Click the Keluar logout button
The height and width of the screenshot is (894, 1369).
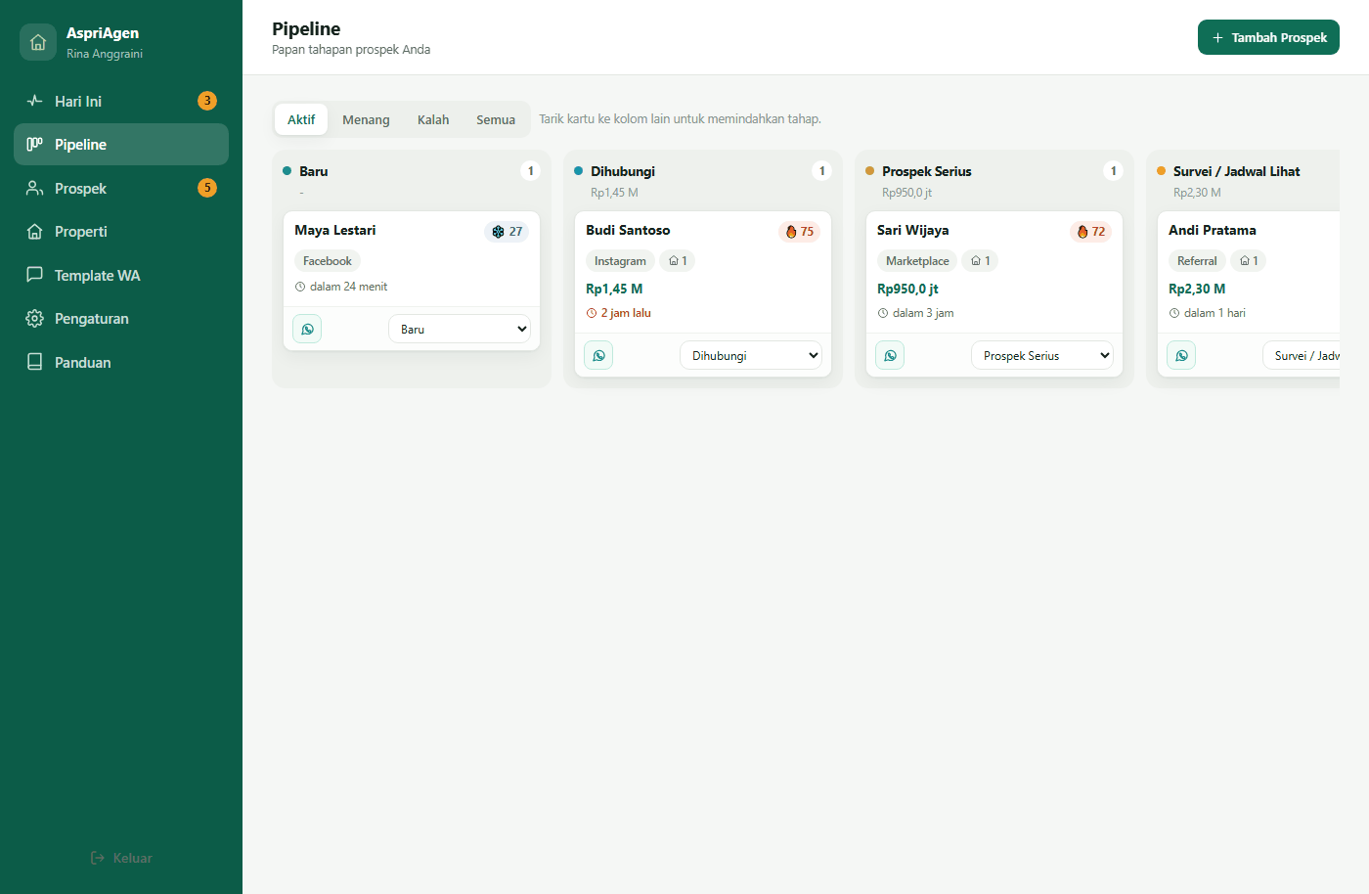(x=121, y=858)
